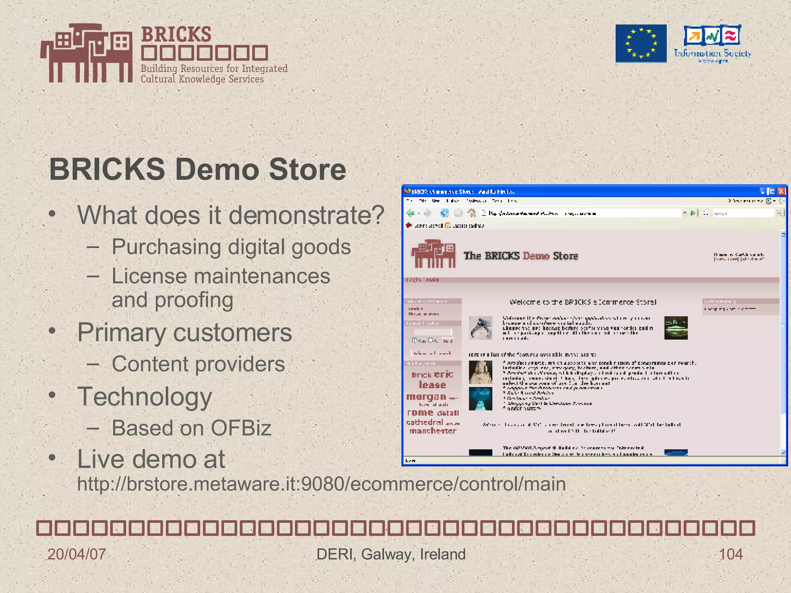Viewport: 791px width, 593px height.
Task: Click the live demo URL brstore.metaware.it
Action: [321, 484]
